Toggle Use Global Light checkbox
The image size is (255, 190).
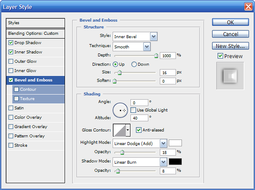[133, 110]
